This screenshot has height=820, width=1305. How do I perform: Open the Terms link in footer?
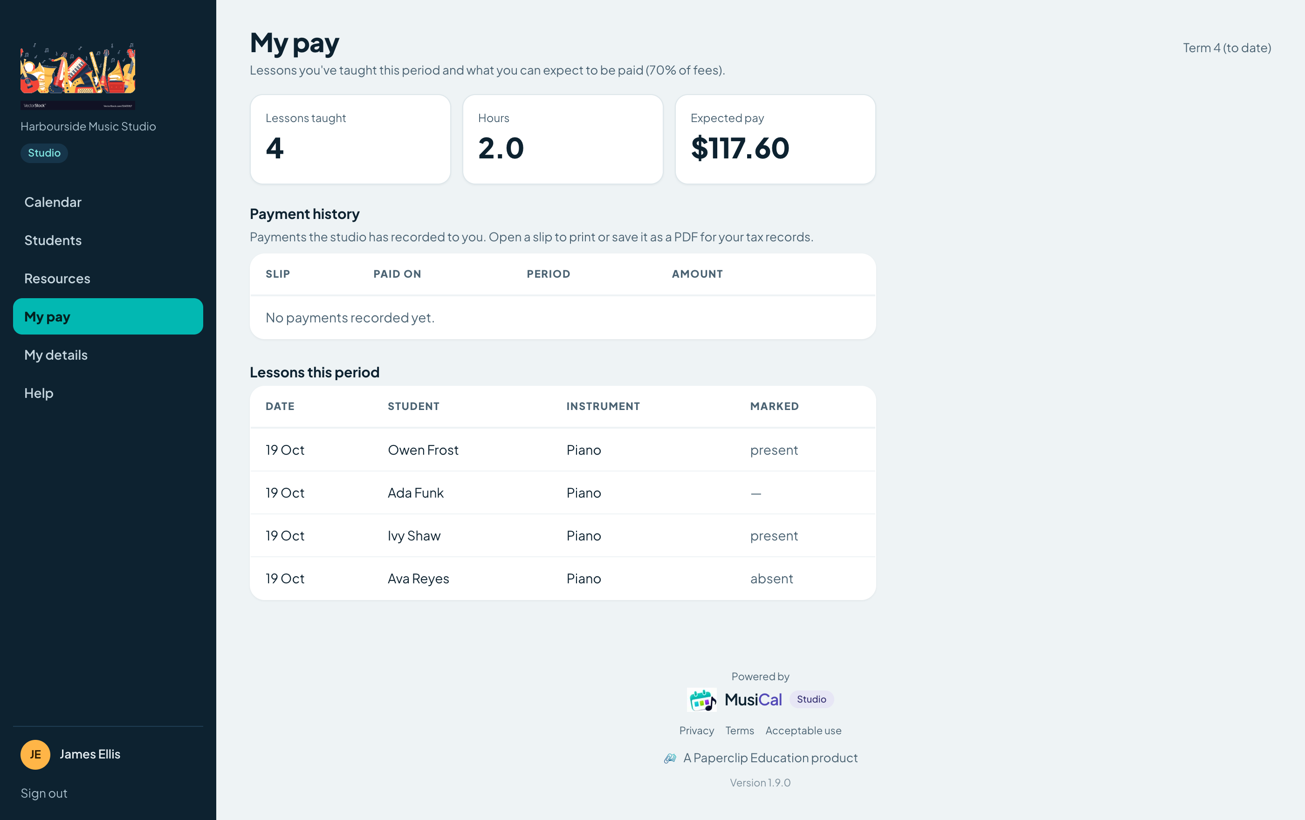click(x=740, y=731)
